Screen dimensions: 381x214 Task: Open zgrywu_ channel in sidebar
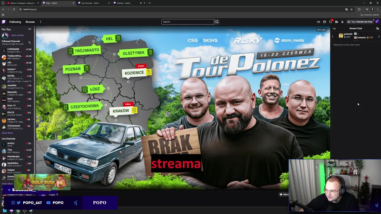17,120
